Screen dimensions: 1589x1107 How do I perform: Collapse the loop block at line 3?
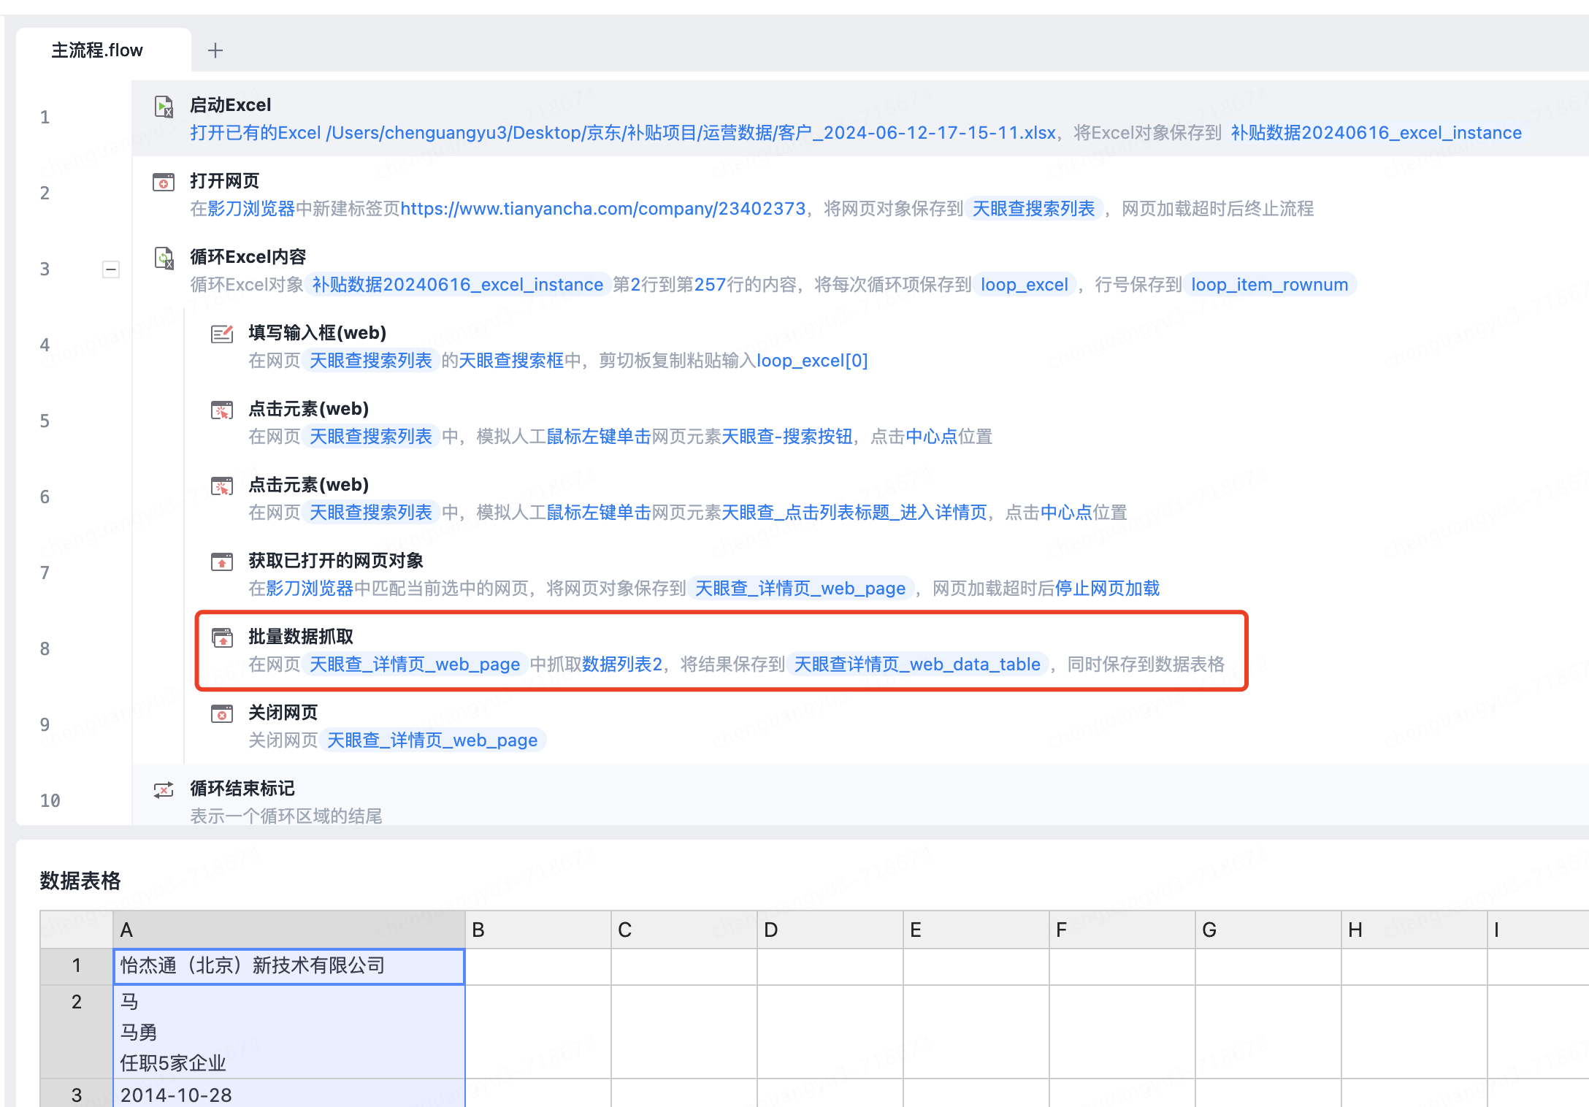[x=111, y=269]
